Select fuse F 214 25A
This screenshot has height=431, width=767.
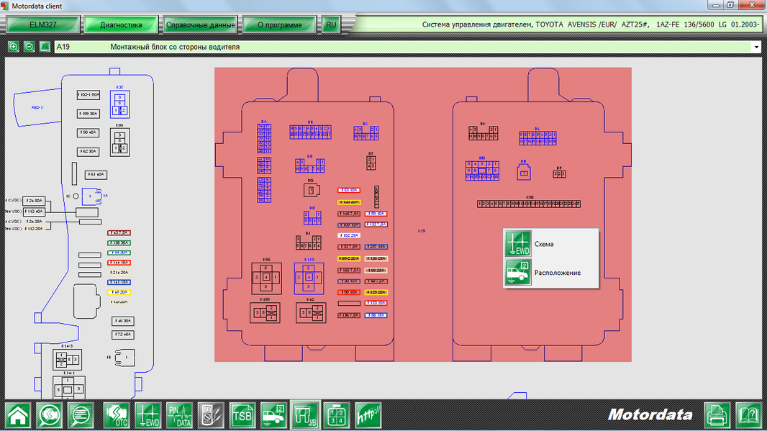tap(119, 273)
